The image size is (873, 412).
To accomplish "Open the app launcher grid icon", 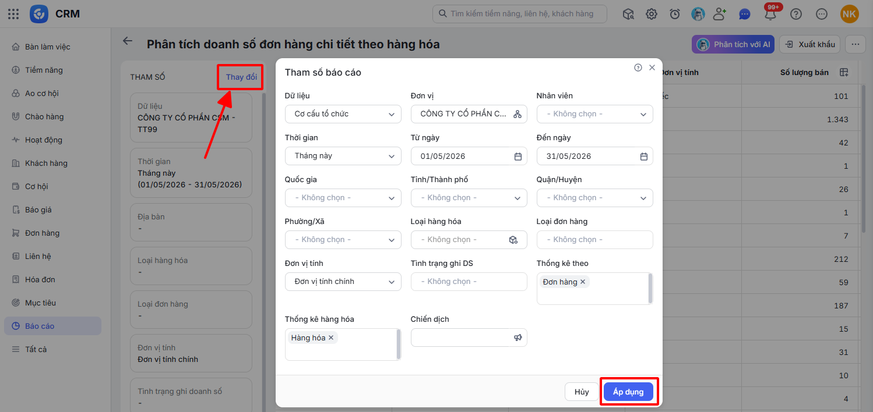I will [13, 14].
